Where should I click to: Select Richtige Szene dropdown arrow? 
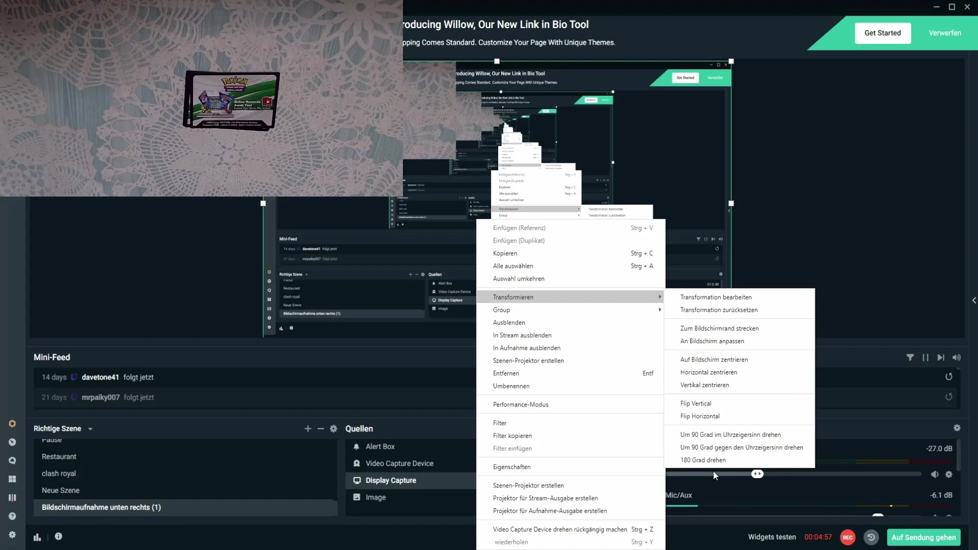[89, 428]
